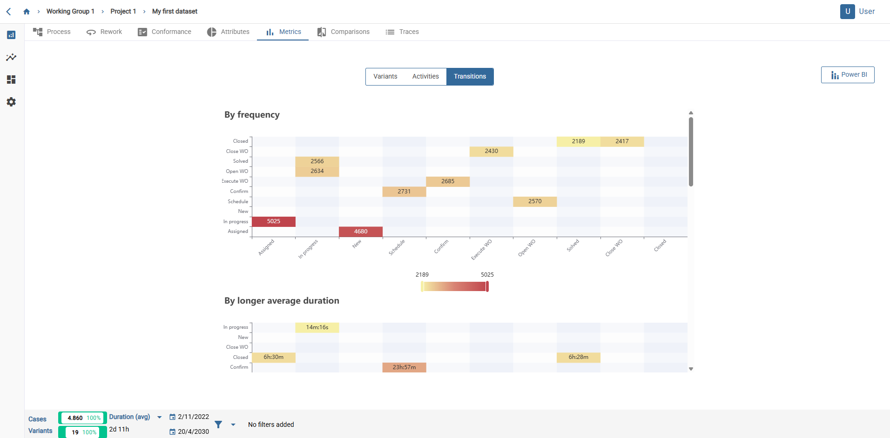Expand the Duration (avg) dropdown

point(159,417)
